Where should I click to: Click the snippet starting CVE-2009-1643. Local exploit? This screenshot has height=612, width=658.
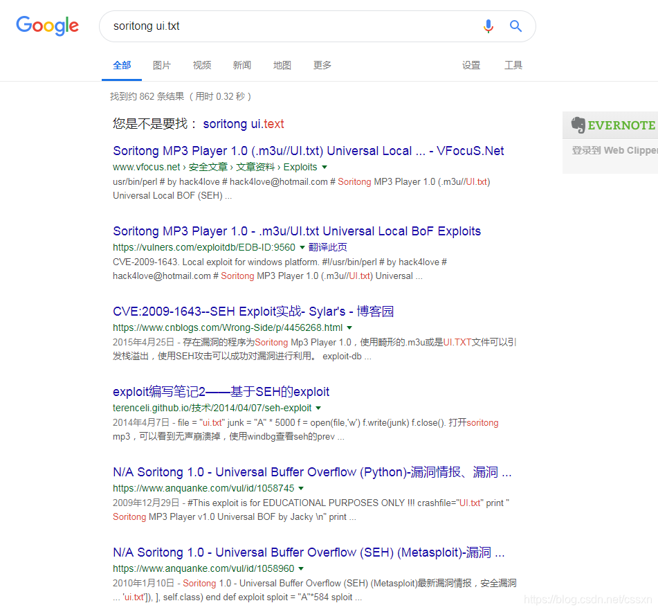click(280, 269)
